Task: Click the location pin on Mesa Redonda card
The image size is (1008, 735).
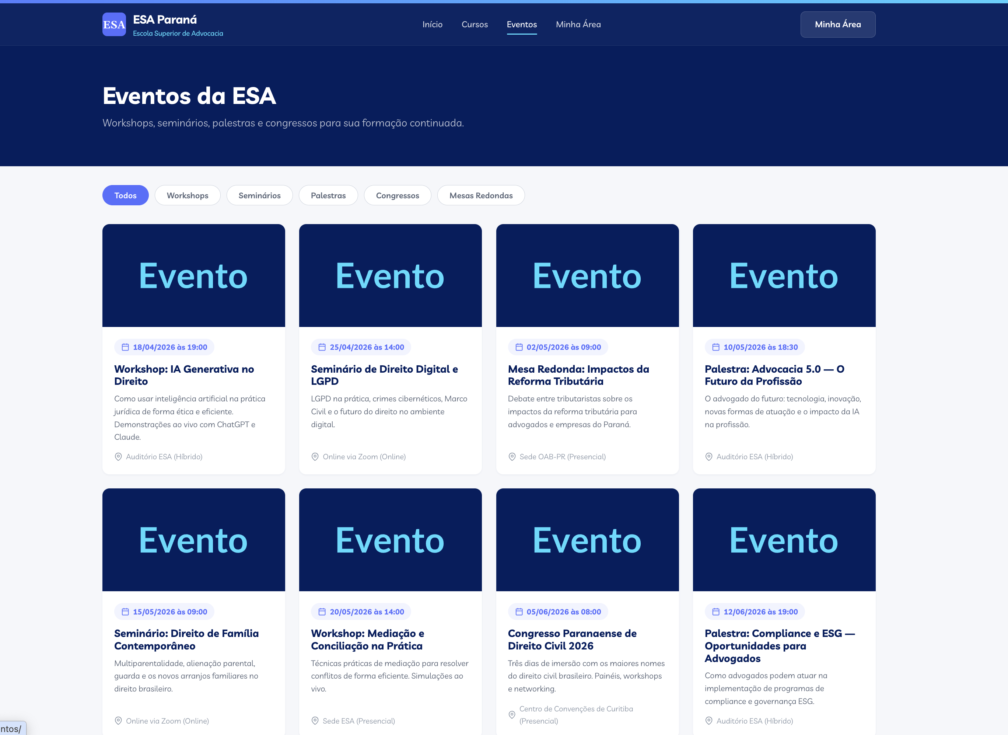Action: (512, 456)
